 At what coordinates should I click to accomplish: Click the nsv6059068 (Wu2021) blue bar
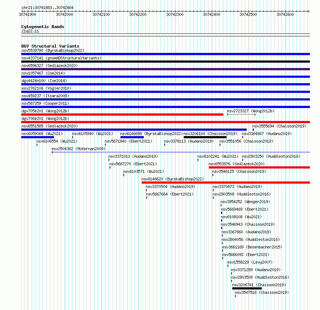click(x=37, y=137)
